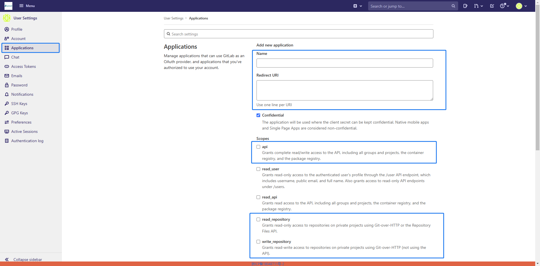Image resolution: width=540 pixels, height=266 pixels.
Task: Click the search magnifier icon in top bar
Action: pyautogui.click(x=453, y=6)
